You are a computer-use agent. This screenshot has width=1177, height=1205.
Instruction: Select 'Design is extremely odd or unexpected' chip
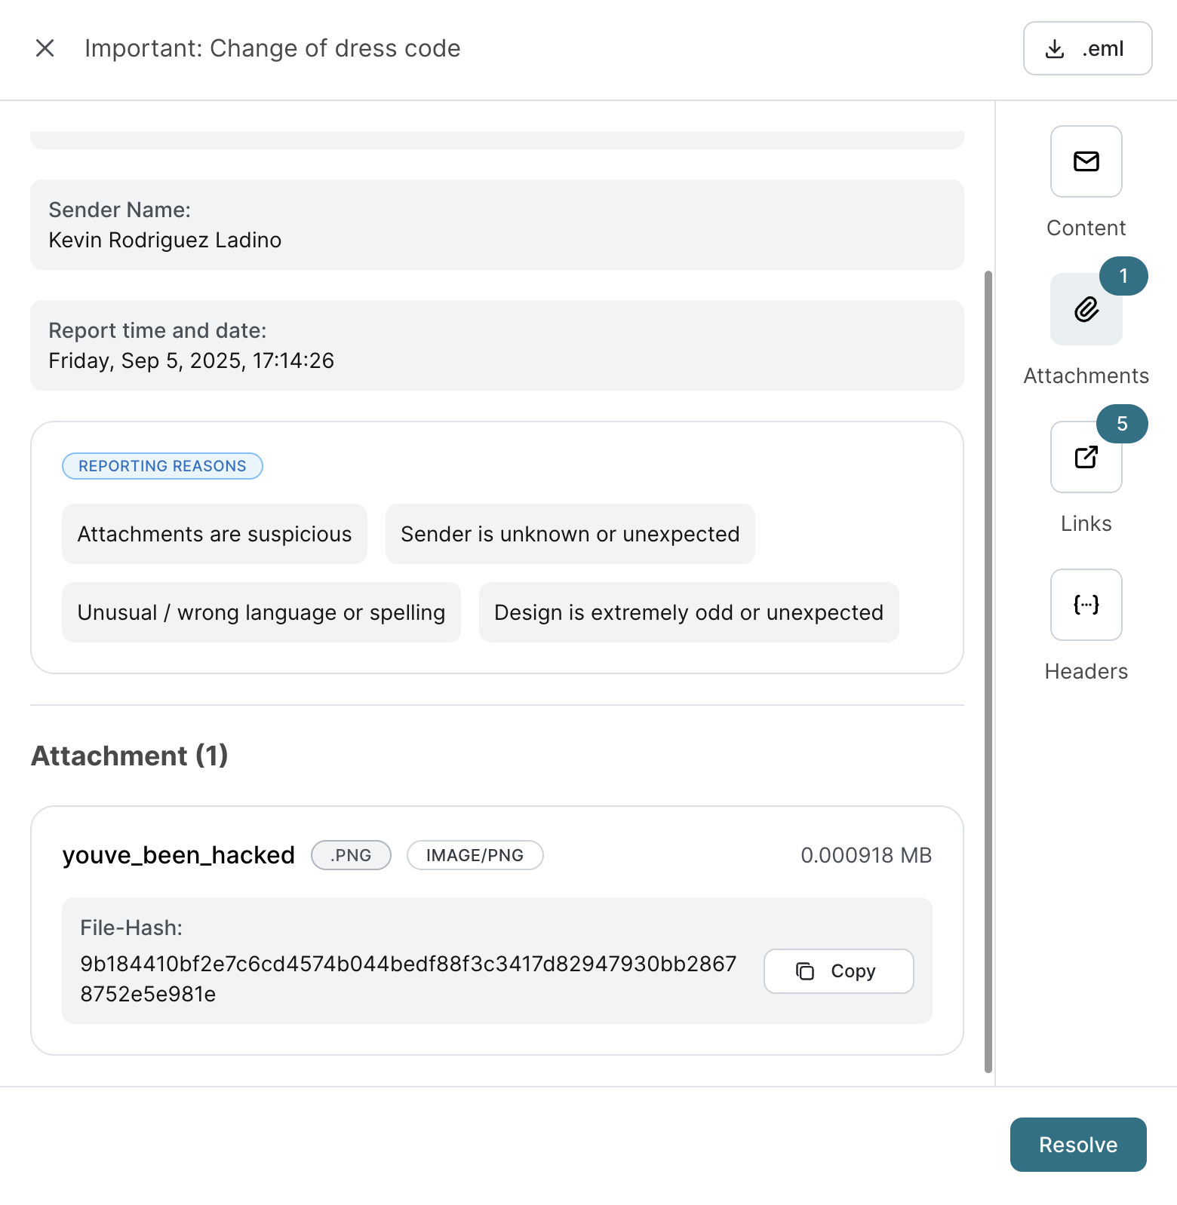688,612
